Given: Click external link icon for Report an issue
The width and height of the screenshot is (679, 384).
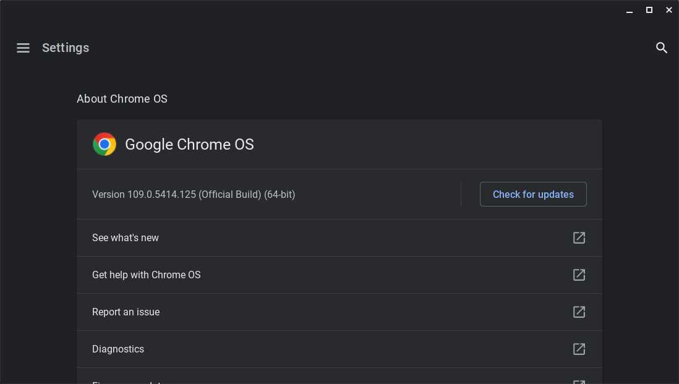Looking at the screenshot, I should coord(579,312).
